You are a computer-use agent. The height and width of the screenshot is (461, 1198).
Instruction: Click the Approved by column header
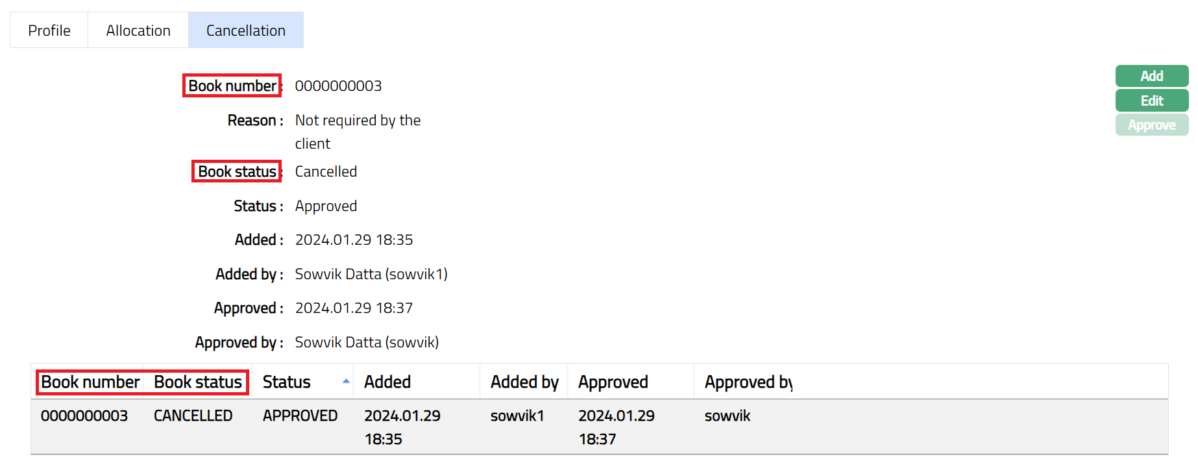748,382
